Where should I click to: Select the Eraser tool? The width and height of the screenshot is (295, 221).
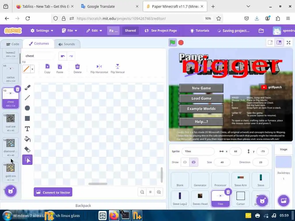click(x=27, y=149)
